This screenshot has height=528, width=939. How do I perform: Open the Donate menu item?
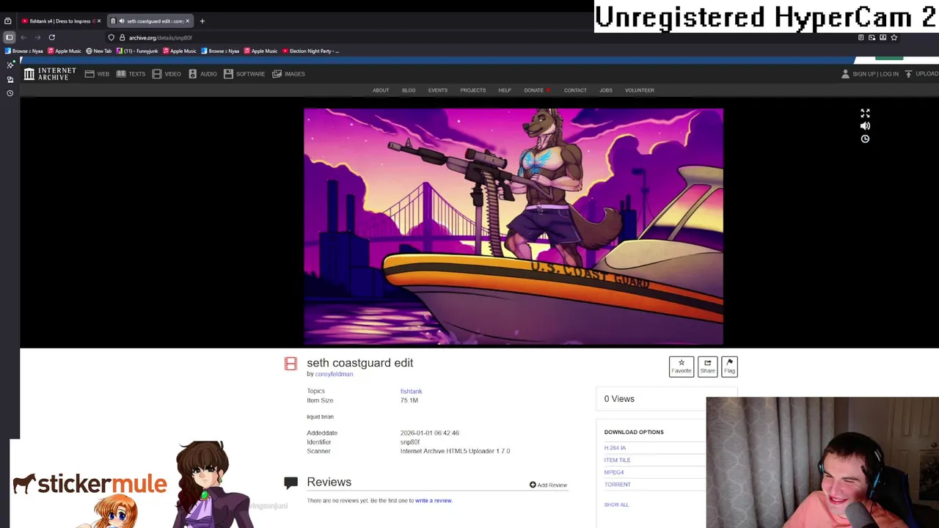534,90
